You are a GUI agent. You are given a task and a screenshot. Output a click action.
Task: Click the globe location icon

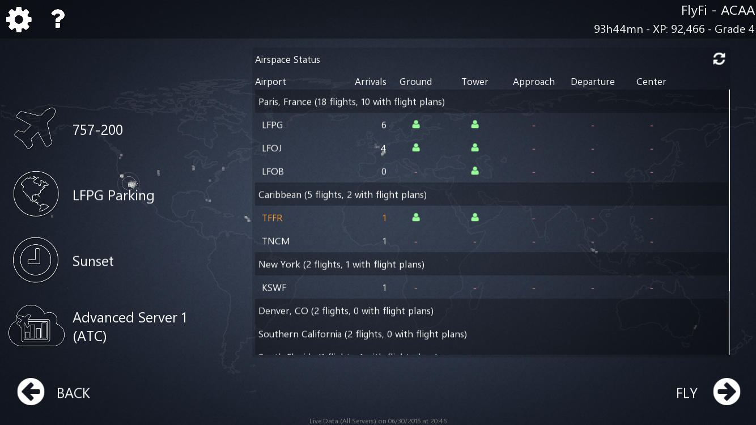(36, 194)
